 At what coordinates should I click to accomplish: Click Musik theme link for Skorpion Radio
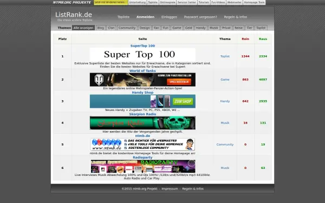[225, 123]
